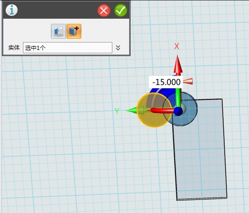
Task: Select the highlighted point-to-point move mode icon
Action: [x=74, y=31]
